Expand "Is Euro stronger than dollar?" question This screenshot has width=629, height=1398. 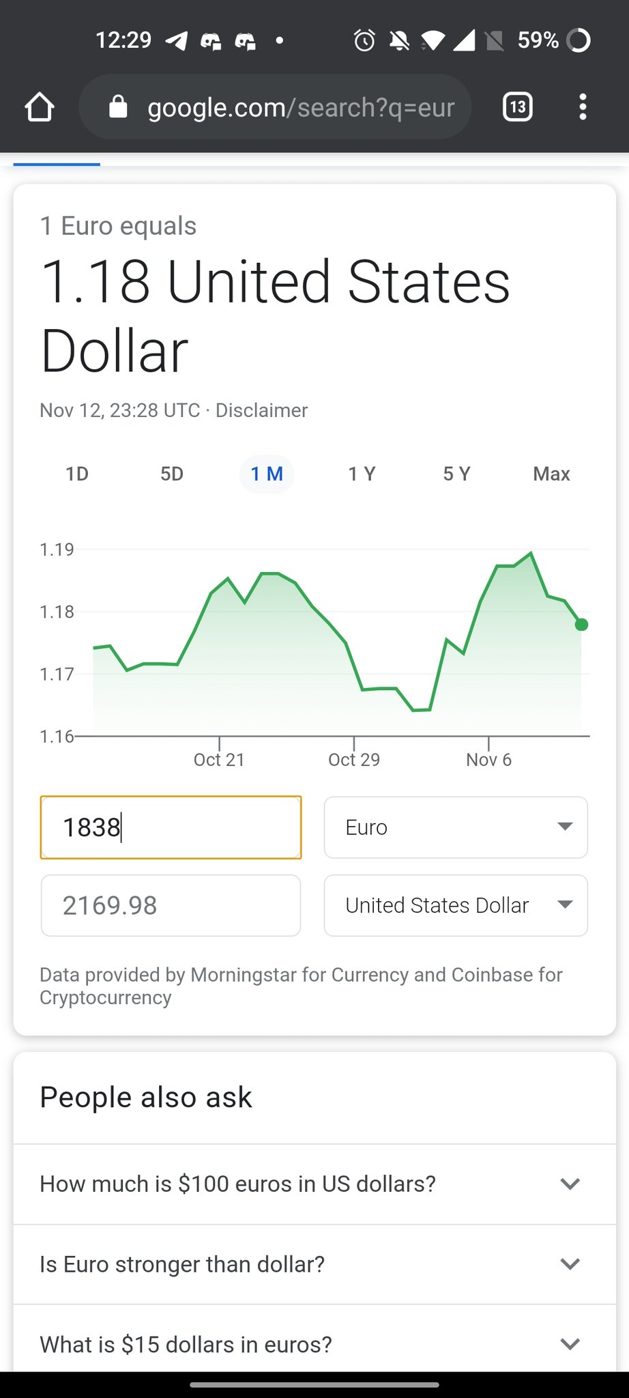pos(314,1264)
